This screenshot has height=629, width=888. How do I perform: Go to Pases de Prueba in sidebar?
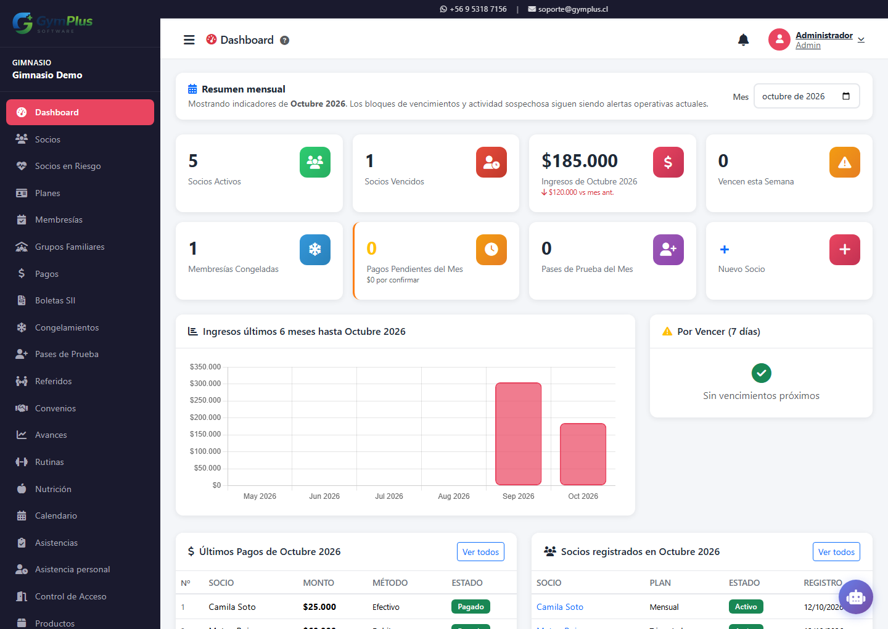coord(80,354)
